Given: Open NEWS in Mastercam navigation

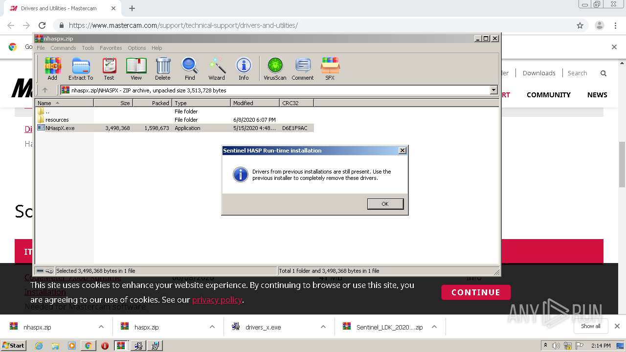Looking at the screenshot, I should click(597, 95).
